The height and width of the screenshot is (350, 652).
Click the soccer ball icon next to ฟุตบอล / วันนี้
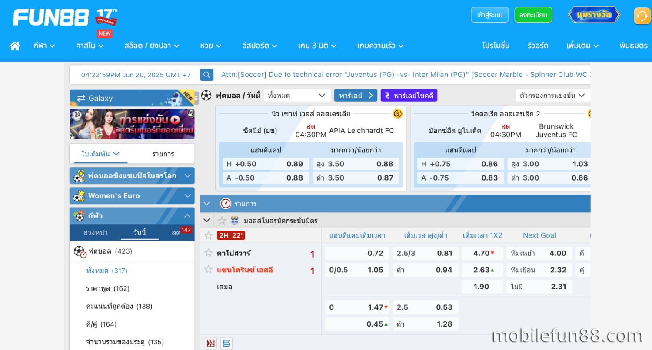[x=206, y=96]
